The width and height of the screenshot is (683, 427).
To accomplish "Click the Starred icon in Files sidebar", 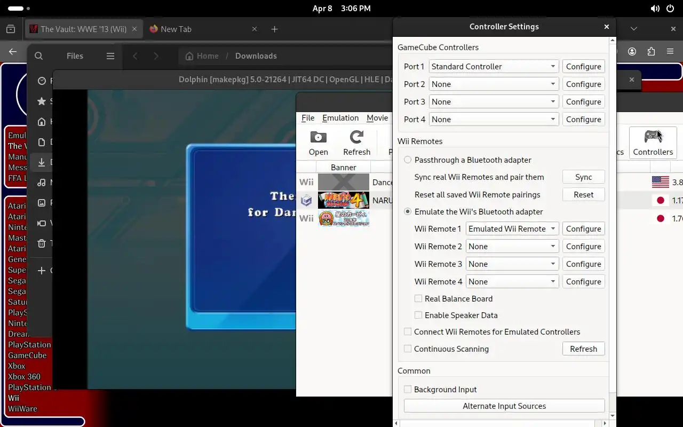I will [42, 101].
